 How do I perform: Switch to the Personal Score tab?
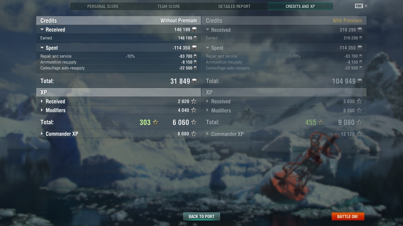[x=103, y=6]
